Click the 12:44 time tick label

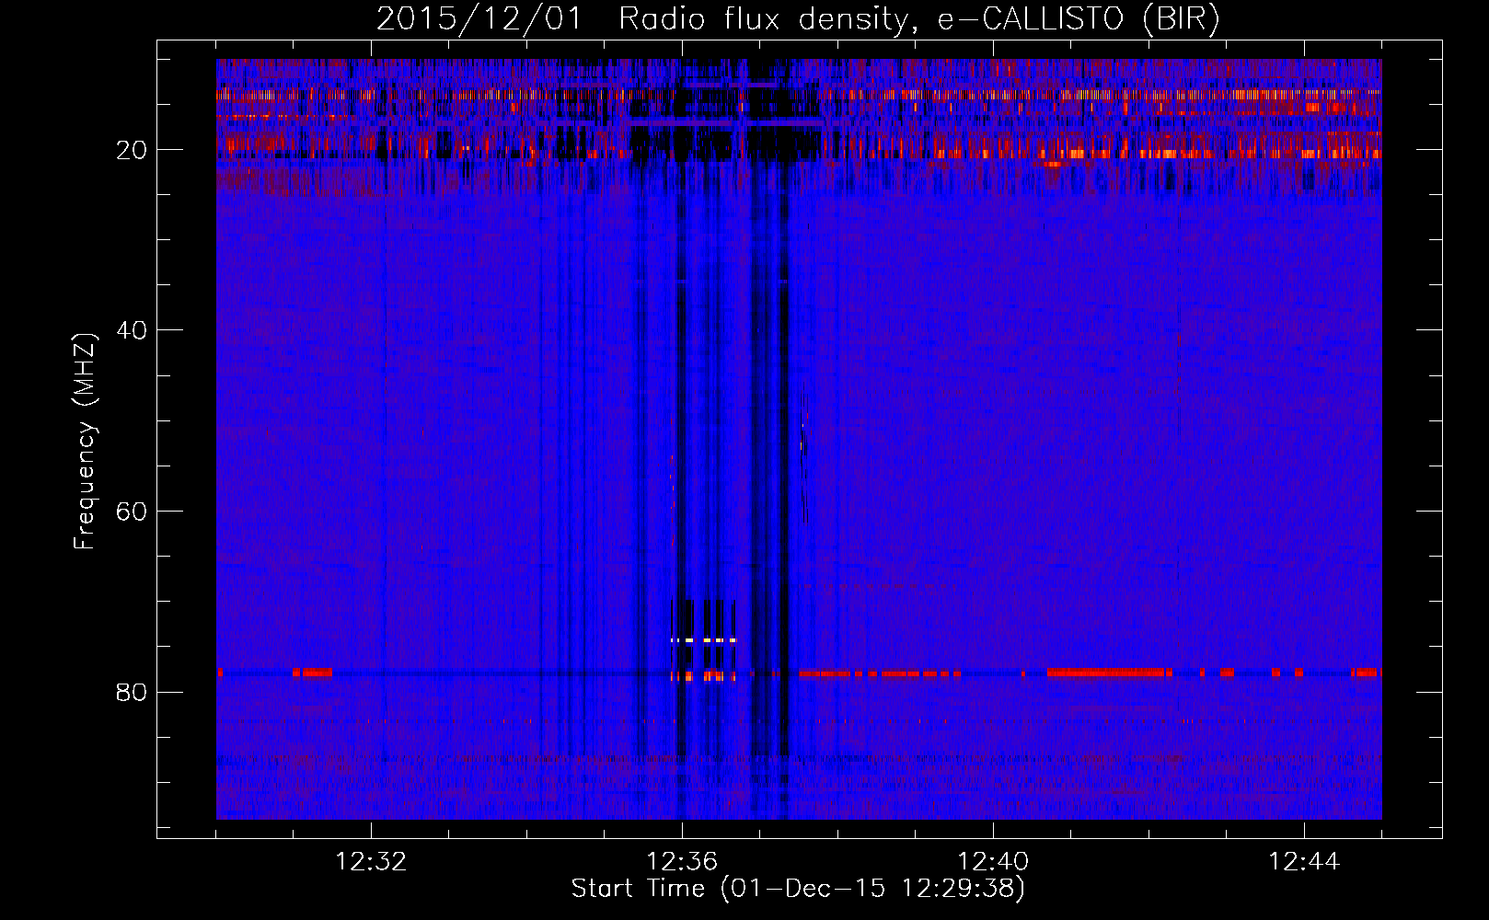[x=1304, y=862]
